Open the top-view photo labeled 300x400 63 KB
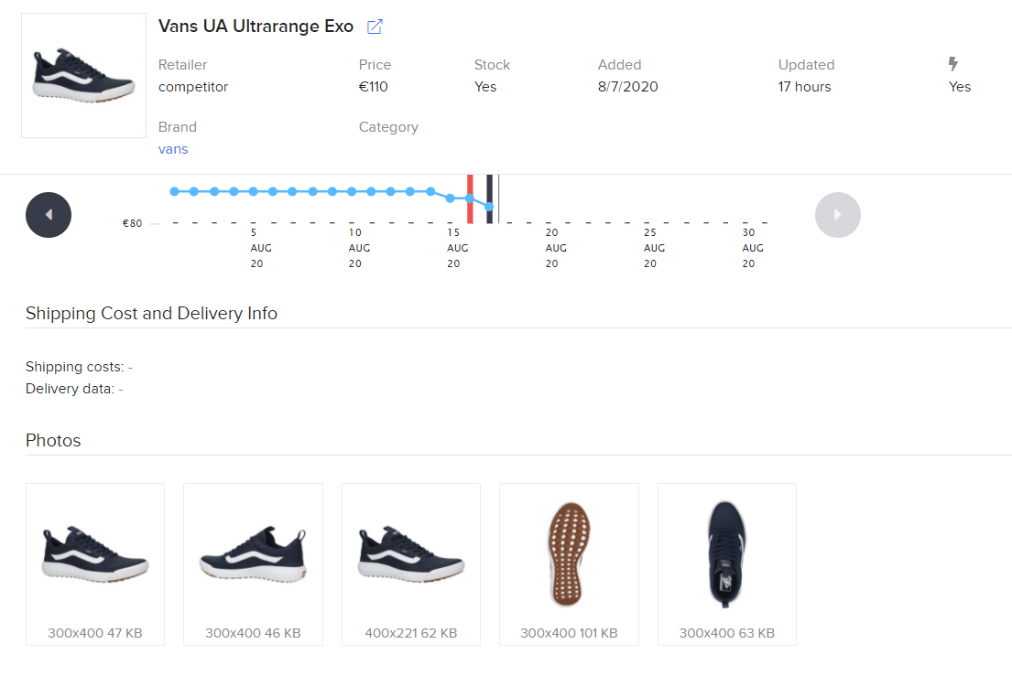This screenshot has height=687, width=1012. 727,564
